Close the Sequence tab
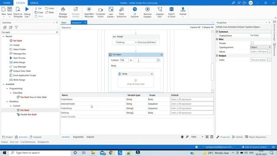Viewport: 277px width, 156px height. point(85,23)
